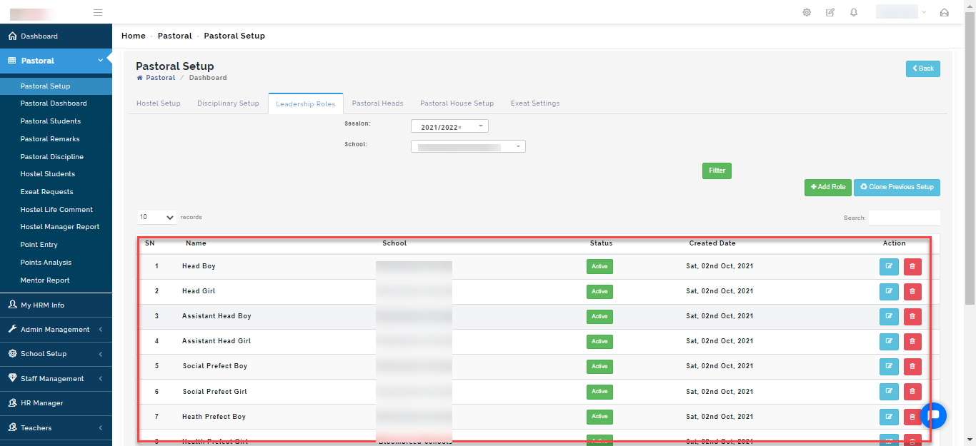This screenshot has height=446, width=976.
Task: Open settings gear icon in top bar
Action: (x=807, y=12)
